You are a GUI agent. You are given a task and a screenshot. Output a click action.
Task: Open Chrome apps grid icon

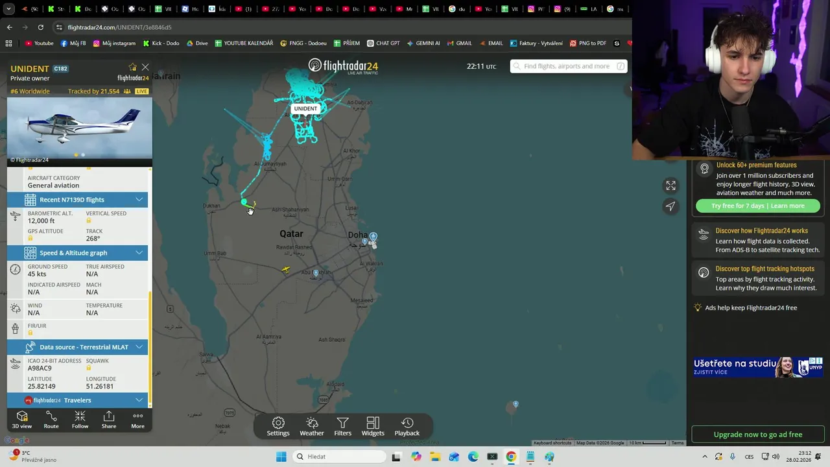pyautogui.click(x=8, y=43)
